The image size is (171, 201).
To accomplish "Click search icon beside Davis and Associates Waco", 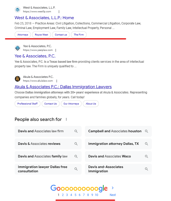I will point(146,156).
